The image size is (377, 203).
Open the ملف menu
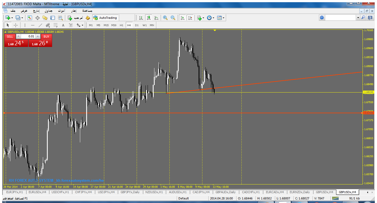pyautogui.click(x=13, y=11)
